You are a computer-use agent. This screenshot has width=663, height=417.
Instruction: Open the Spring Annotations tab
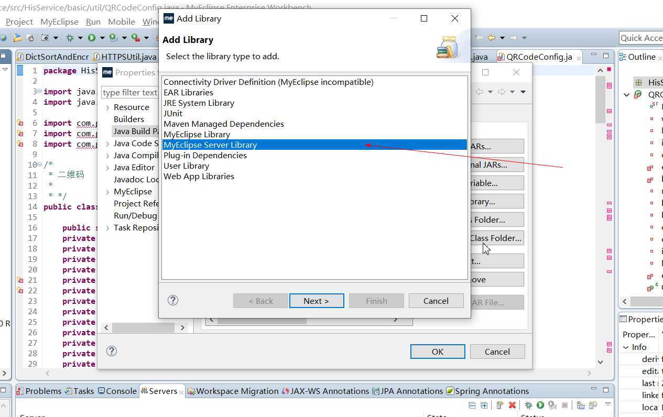[487, 391]
